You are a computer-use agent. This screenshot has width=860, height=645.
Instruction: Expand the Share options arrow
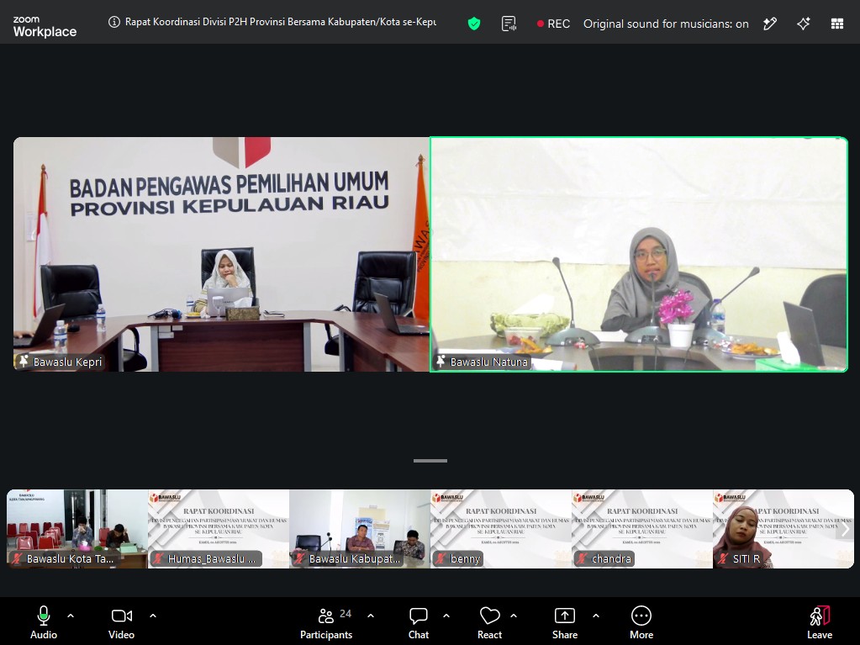(596, 616)
